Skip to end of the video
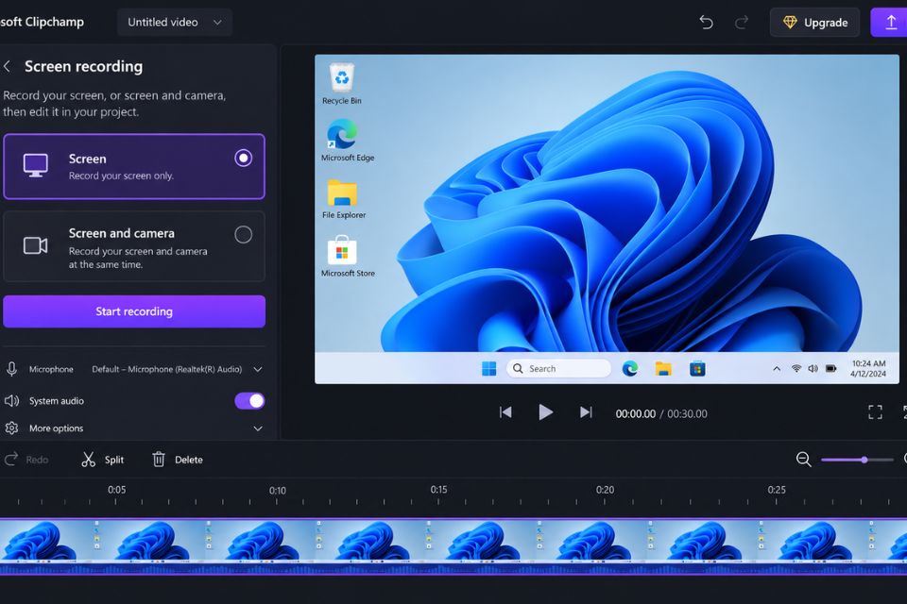The width and height of the screenshot is (907, 604). (x=586, y=412)
